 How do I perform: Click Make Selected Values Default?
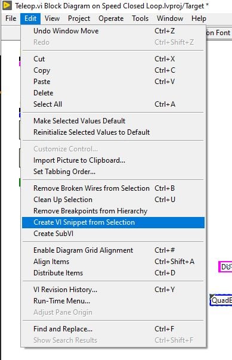tap(113, 121)
